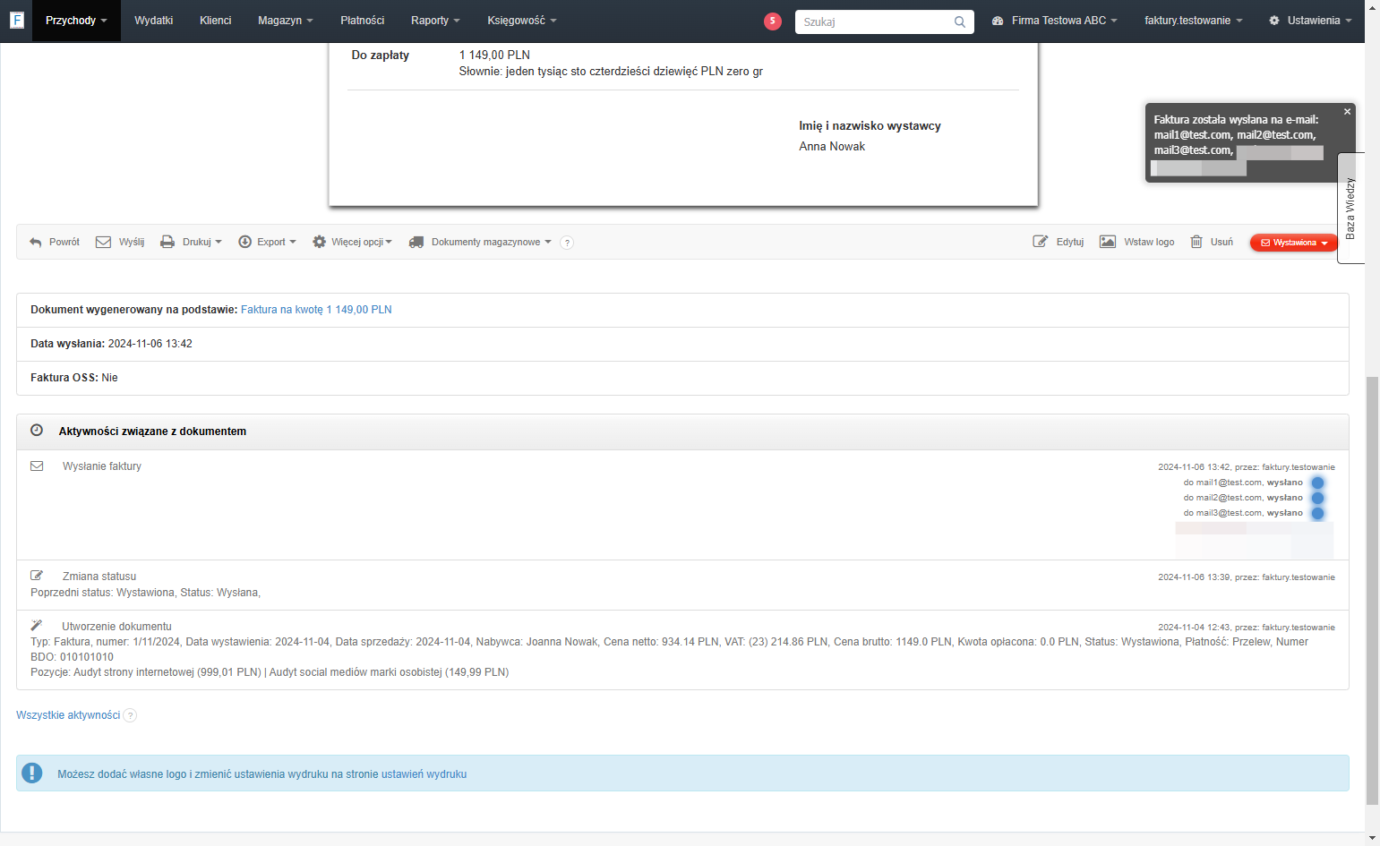Click the help icon next to Wszystkie aktywności
This screenshot has height=846, width=1380.
131,715
